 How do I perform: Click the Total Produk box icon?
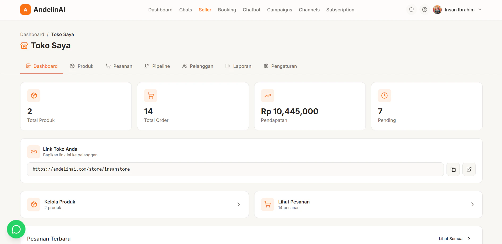click(34, 96)
